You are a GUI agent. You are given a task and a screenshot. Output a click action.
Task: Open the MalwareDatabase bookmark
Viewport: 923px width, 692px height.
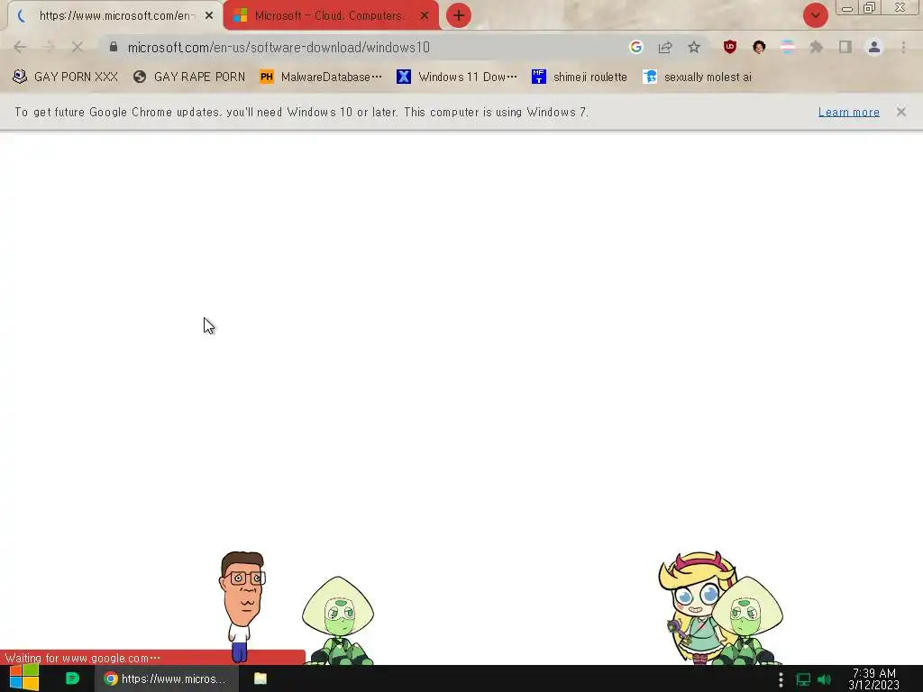coord(321,77)
